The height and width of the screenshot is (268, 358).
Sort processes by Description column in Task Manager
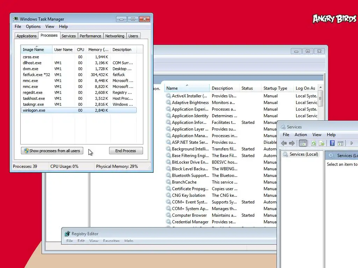123,50
